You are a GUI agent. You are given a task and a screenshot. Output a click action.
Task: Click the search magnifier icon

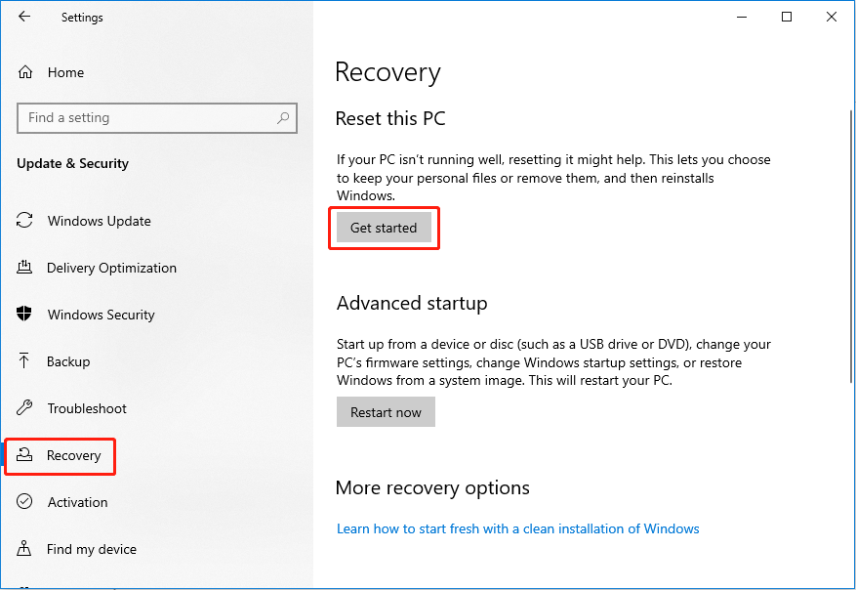(x=283, y=118)
